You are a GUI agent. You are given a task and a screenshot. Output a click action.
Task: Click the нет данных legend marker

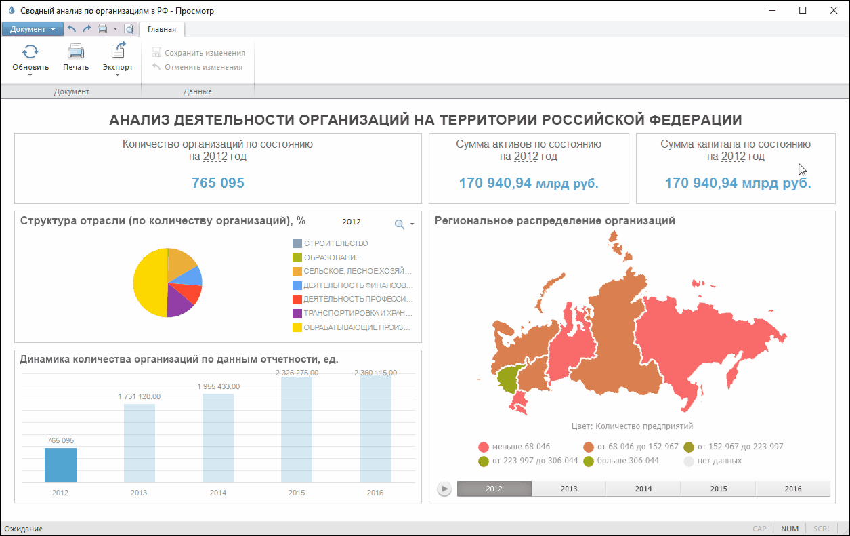click(689, 461)
